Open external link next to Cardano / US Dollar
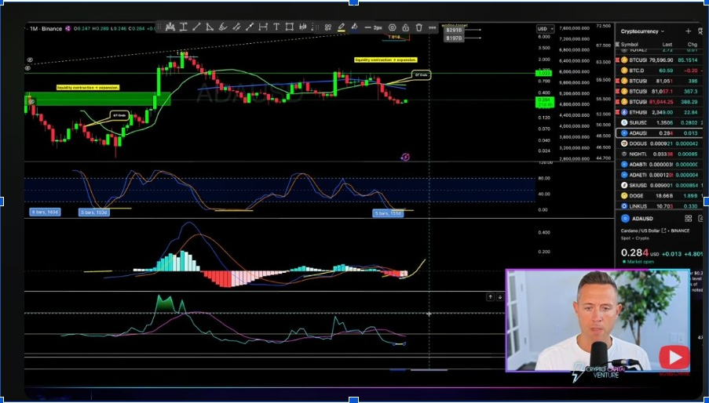Screen dimensions: 709x403 (663, 231)
